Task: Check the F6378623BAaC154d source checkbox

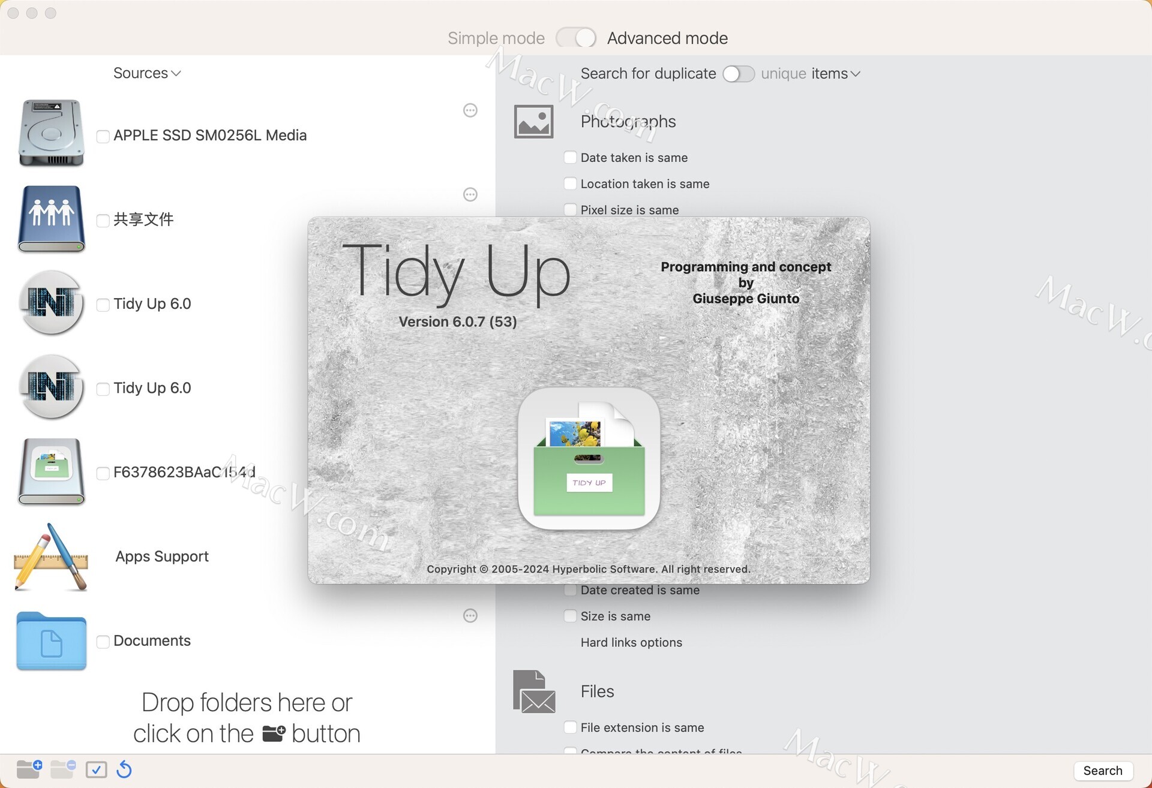Action: tap(103, 473)
